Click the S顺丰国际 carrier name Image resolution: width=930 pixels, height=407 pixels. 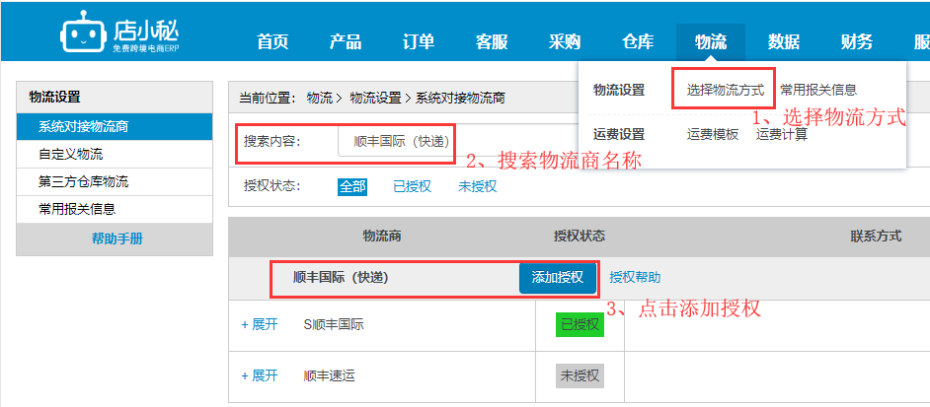[334, 324]
